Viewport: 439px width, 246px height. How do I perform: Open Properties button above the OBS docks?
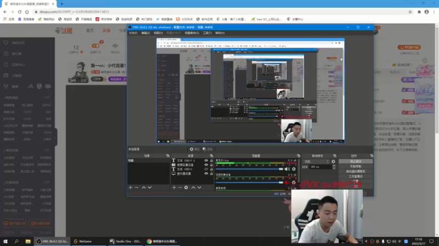(x=195, y=149)
